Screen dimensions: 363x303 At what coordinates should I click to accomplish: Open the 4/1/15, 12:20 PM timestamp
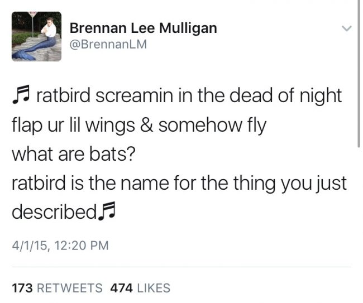tap(60, 246)
